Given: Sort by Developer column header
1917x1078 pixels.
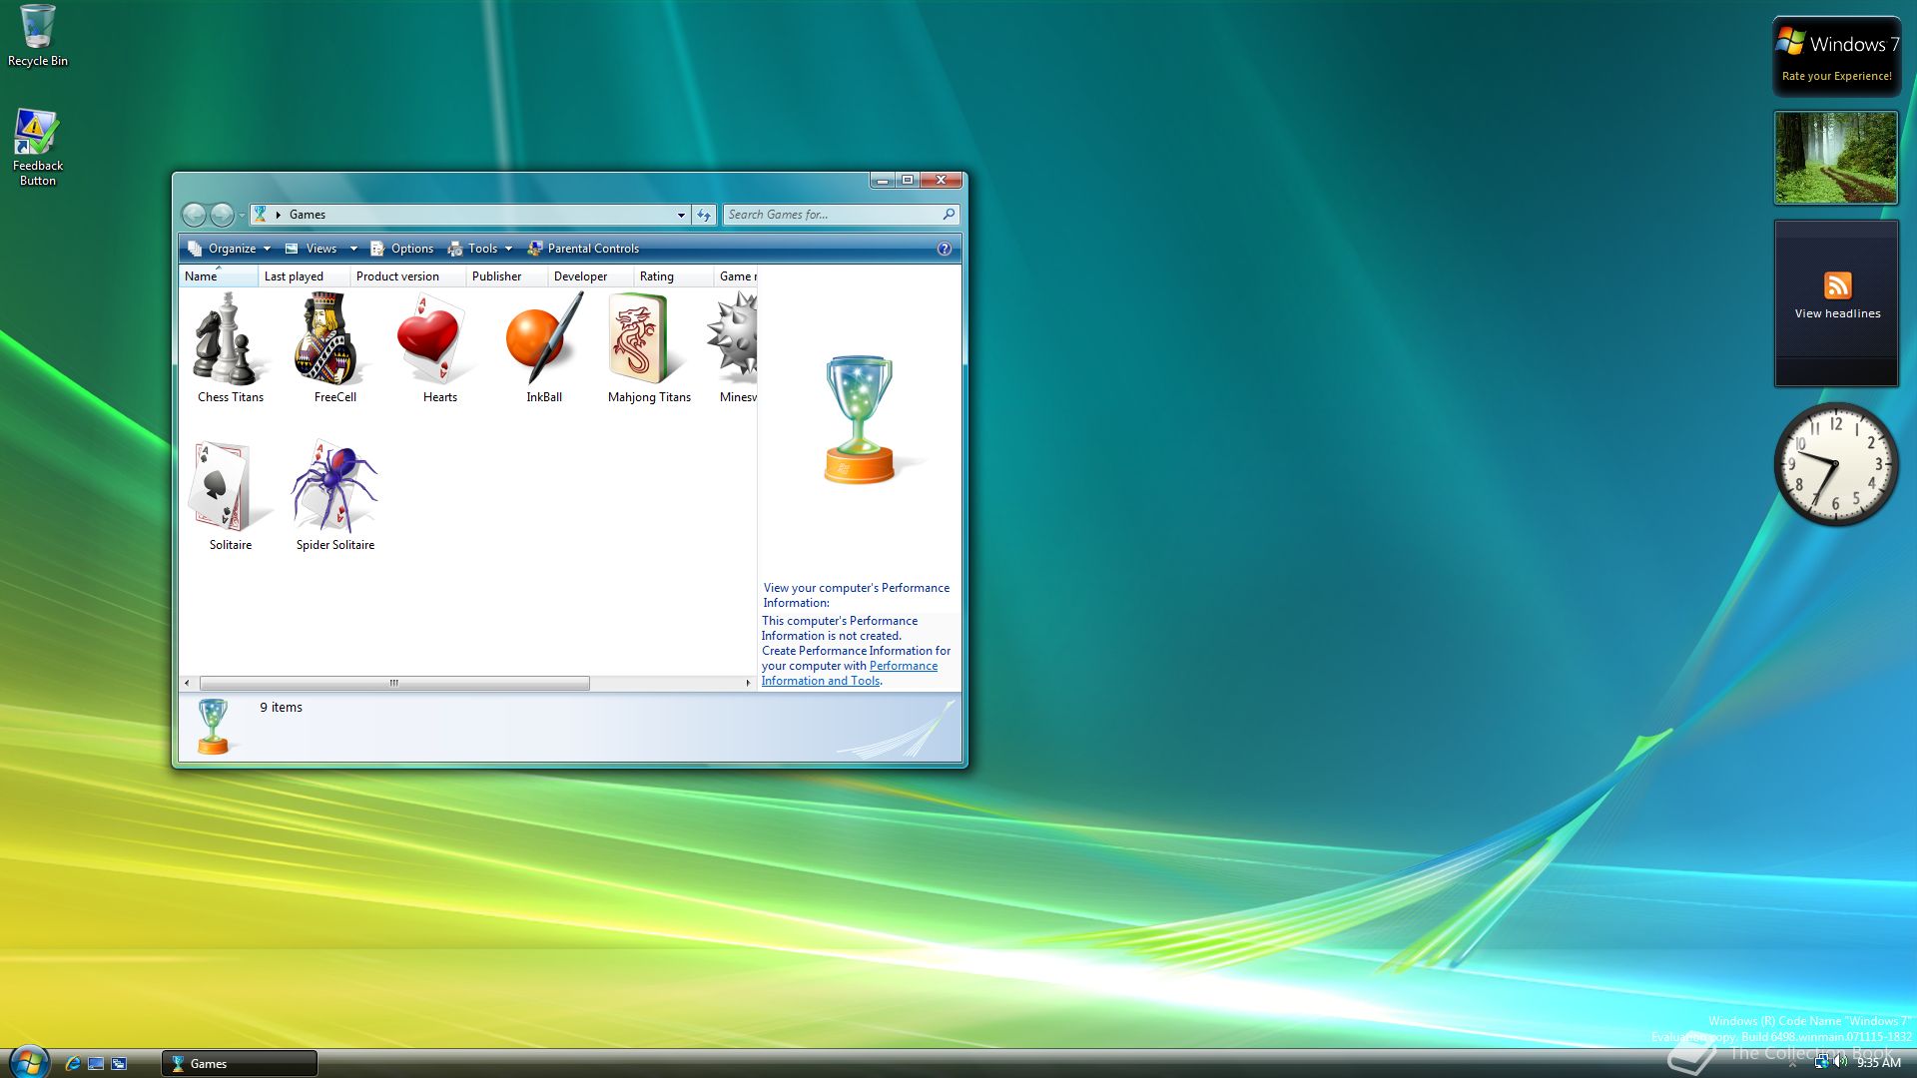Looking at the screenshot, I should coord(590,276).
